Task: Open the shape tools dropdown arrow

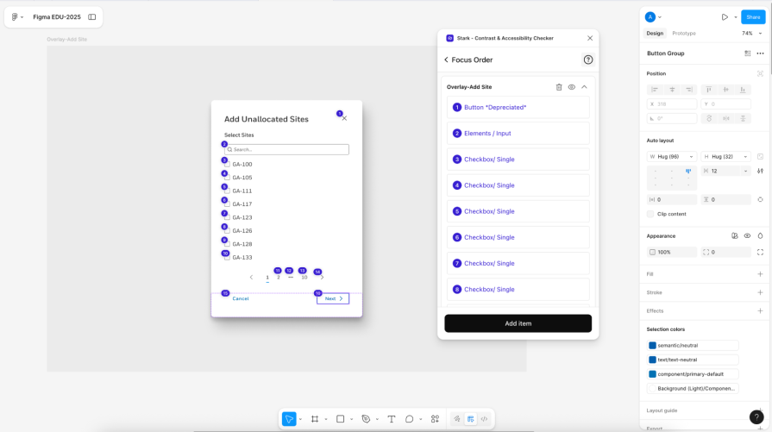Action: point(352,419)
